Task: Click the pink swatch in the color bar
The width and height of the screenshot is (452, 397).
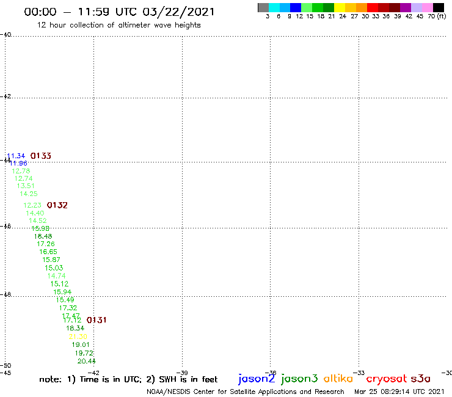Action: (427, 7)
